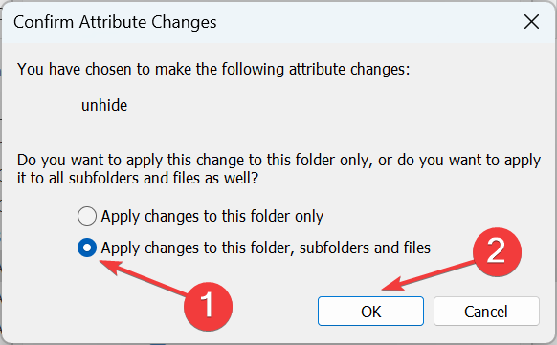Click the red arrow pointing at the OK button
Image resolution: width=557 pixels, height=345 pixels.
(x=428, y=276)
